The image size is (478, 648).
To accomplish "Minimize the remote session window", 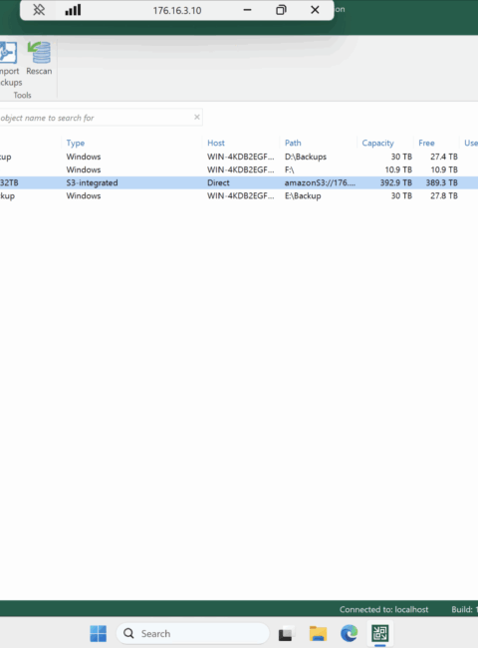I will 247,10.
